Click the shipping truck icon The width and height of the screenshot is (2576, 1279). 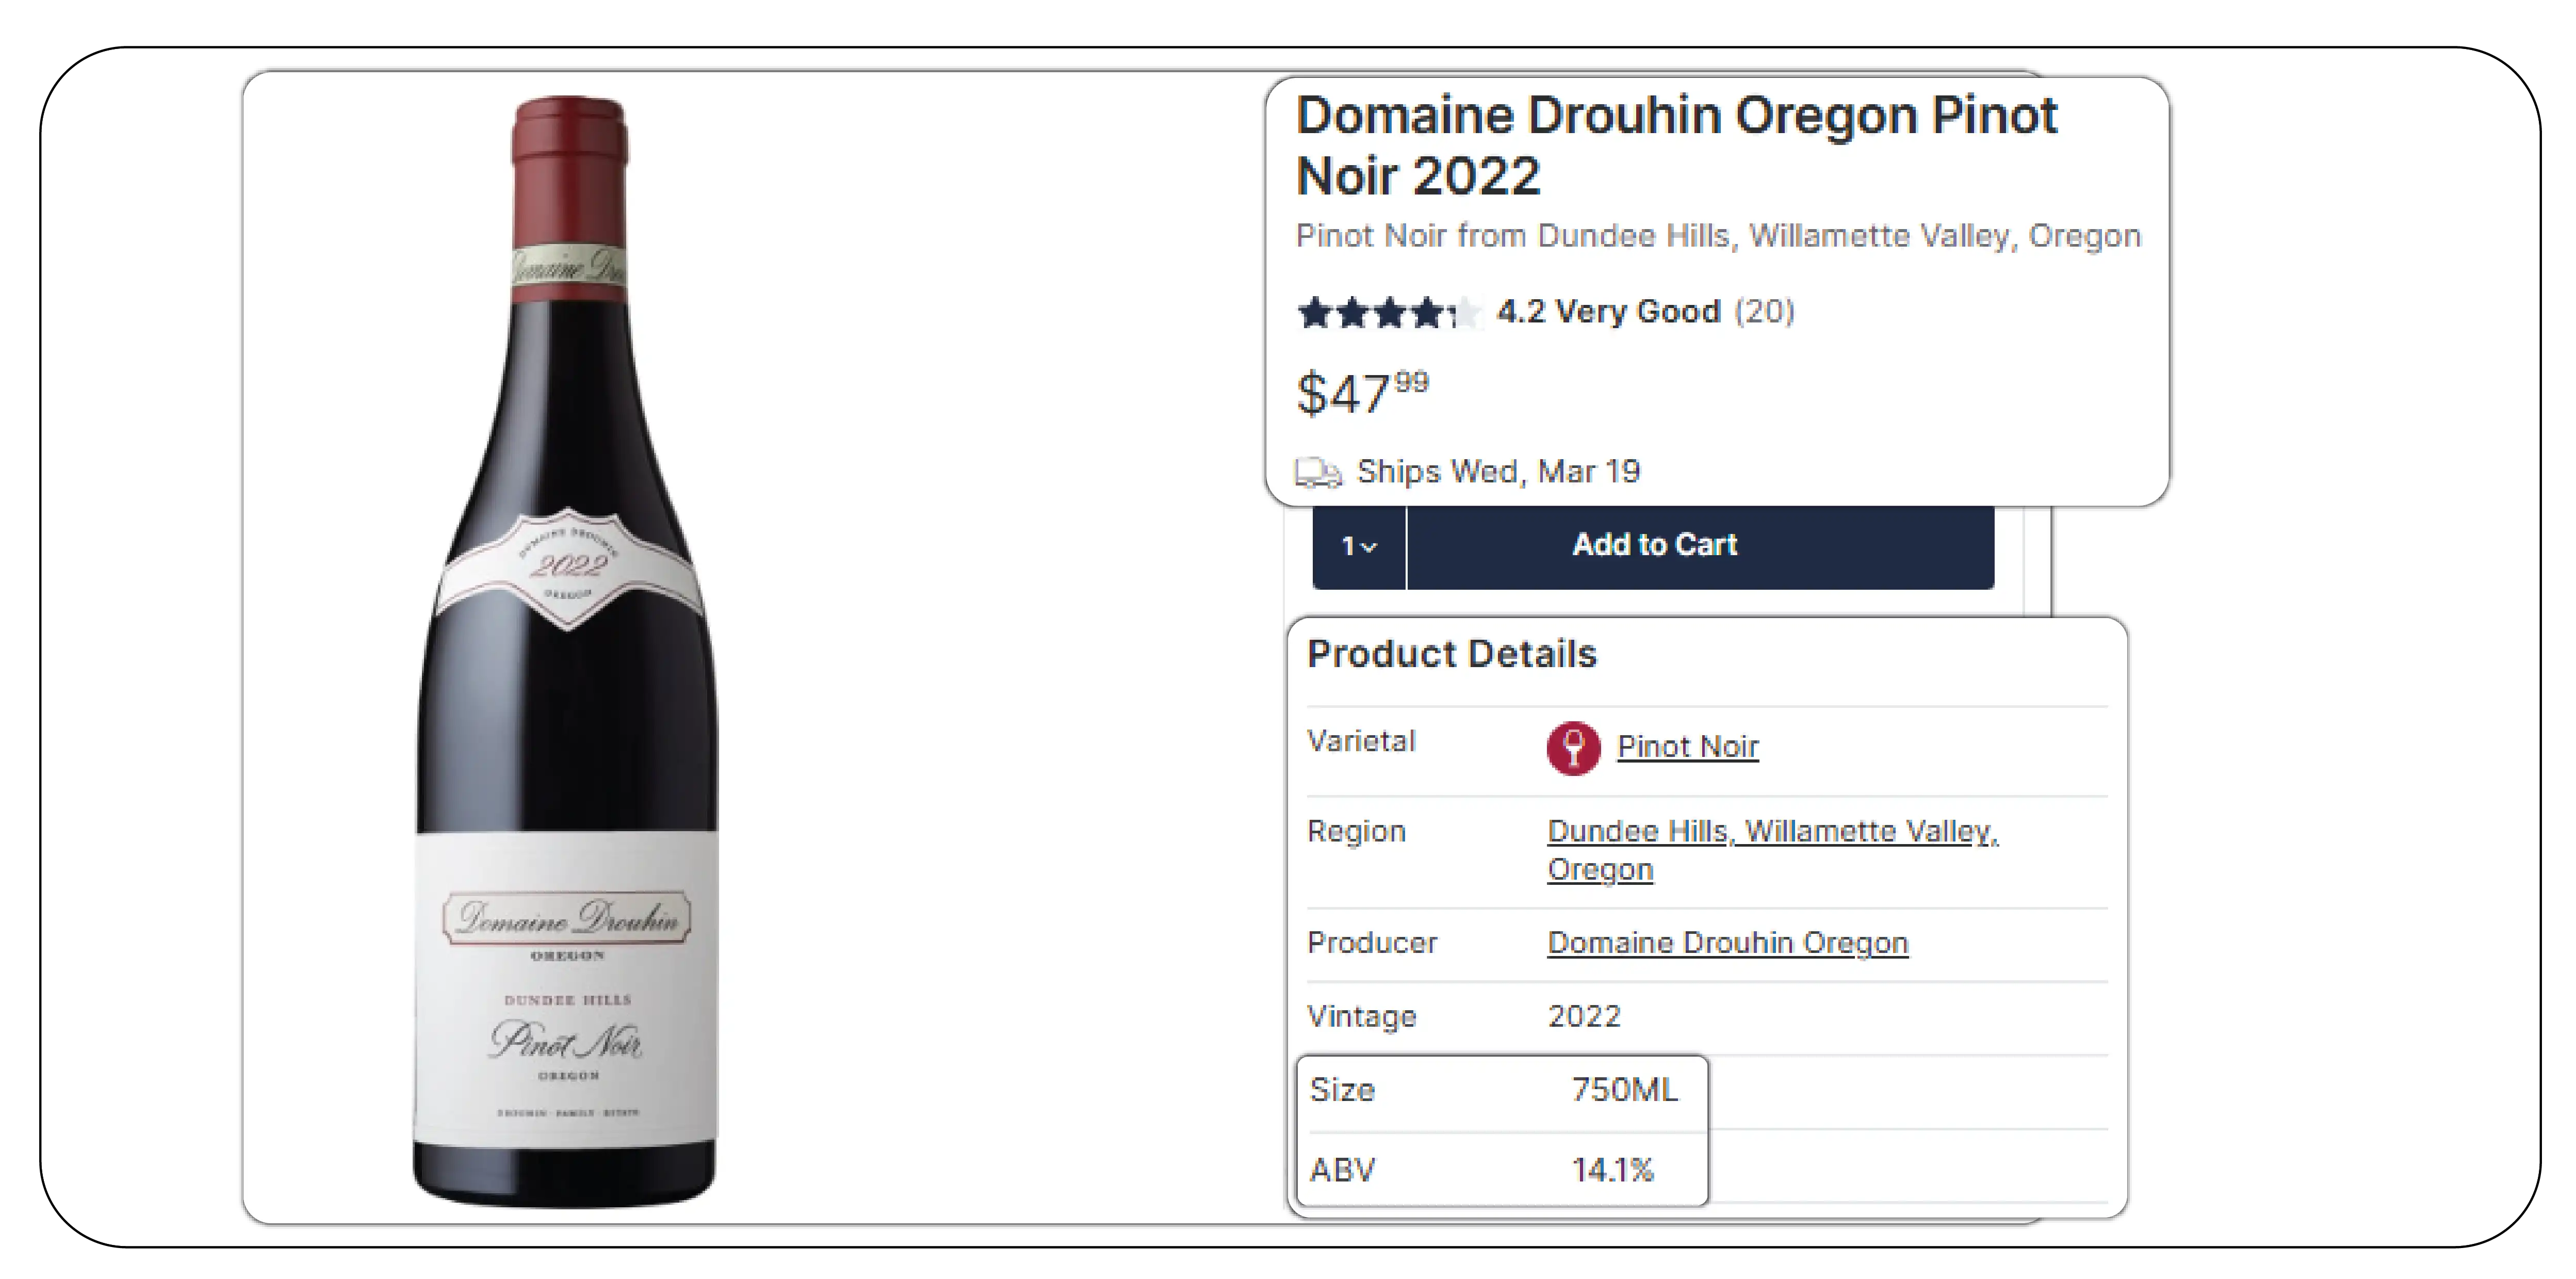[x=1318, y=472]
